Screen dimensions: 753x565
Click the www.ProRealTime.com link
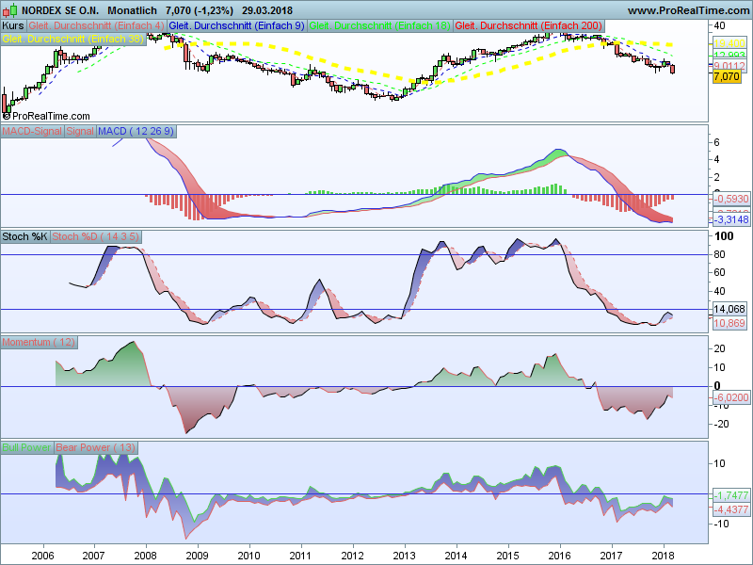688,10
